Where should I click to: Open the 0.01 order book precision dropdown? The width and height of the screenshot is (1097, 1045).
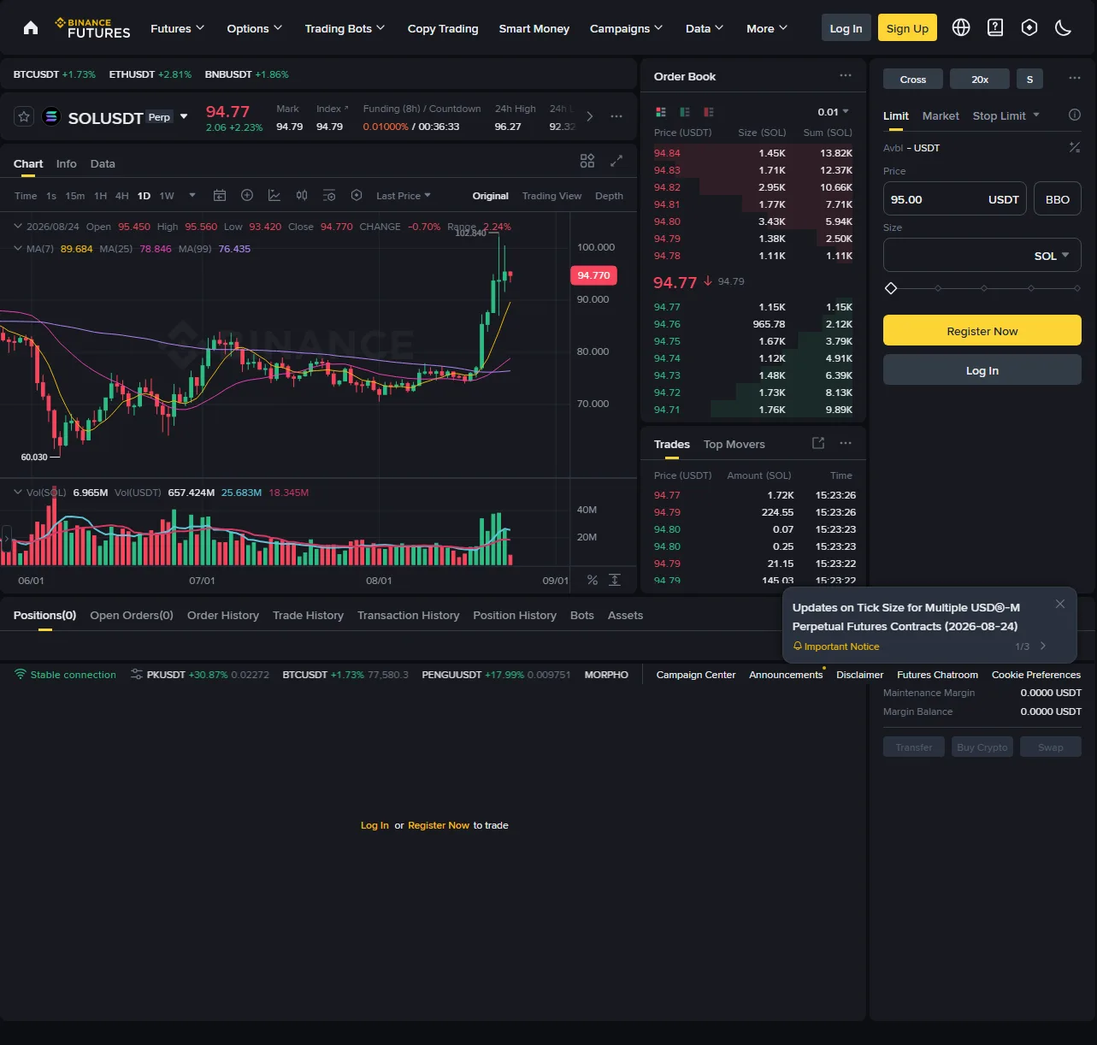pyautogui.click(x=834, y=112)
